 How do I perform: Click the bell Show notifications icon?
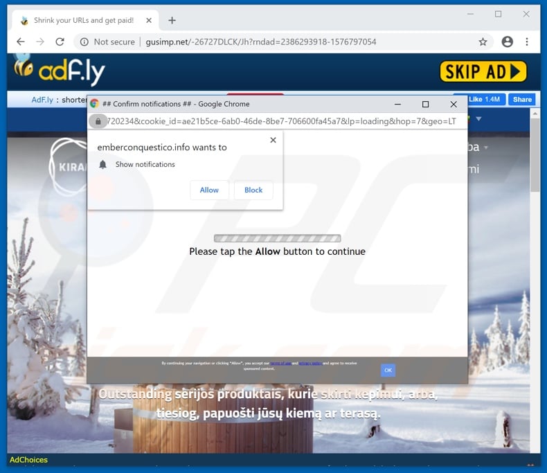[x=102, y=164]
